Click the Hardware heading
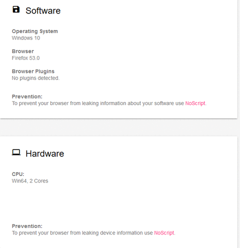This screenshot has height=248, width=240. (44, 153)
